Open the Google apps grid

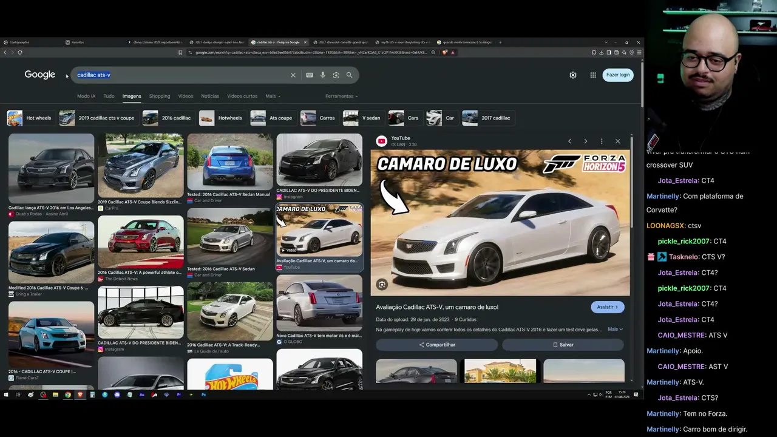(x=593, y=75)
